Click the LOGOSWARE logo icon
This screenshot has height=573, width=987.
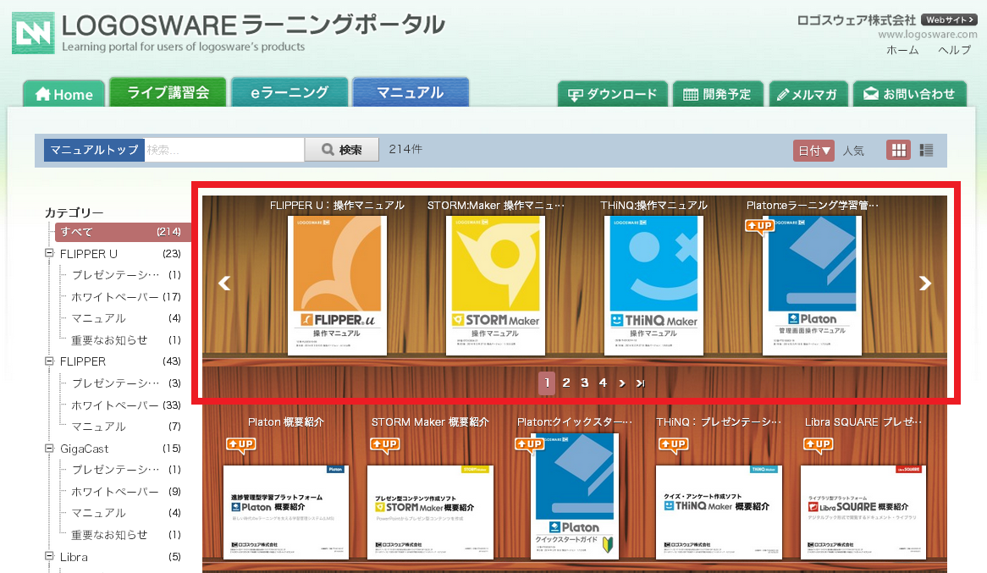(x=33, y=33)
